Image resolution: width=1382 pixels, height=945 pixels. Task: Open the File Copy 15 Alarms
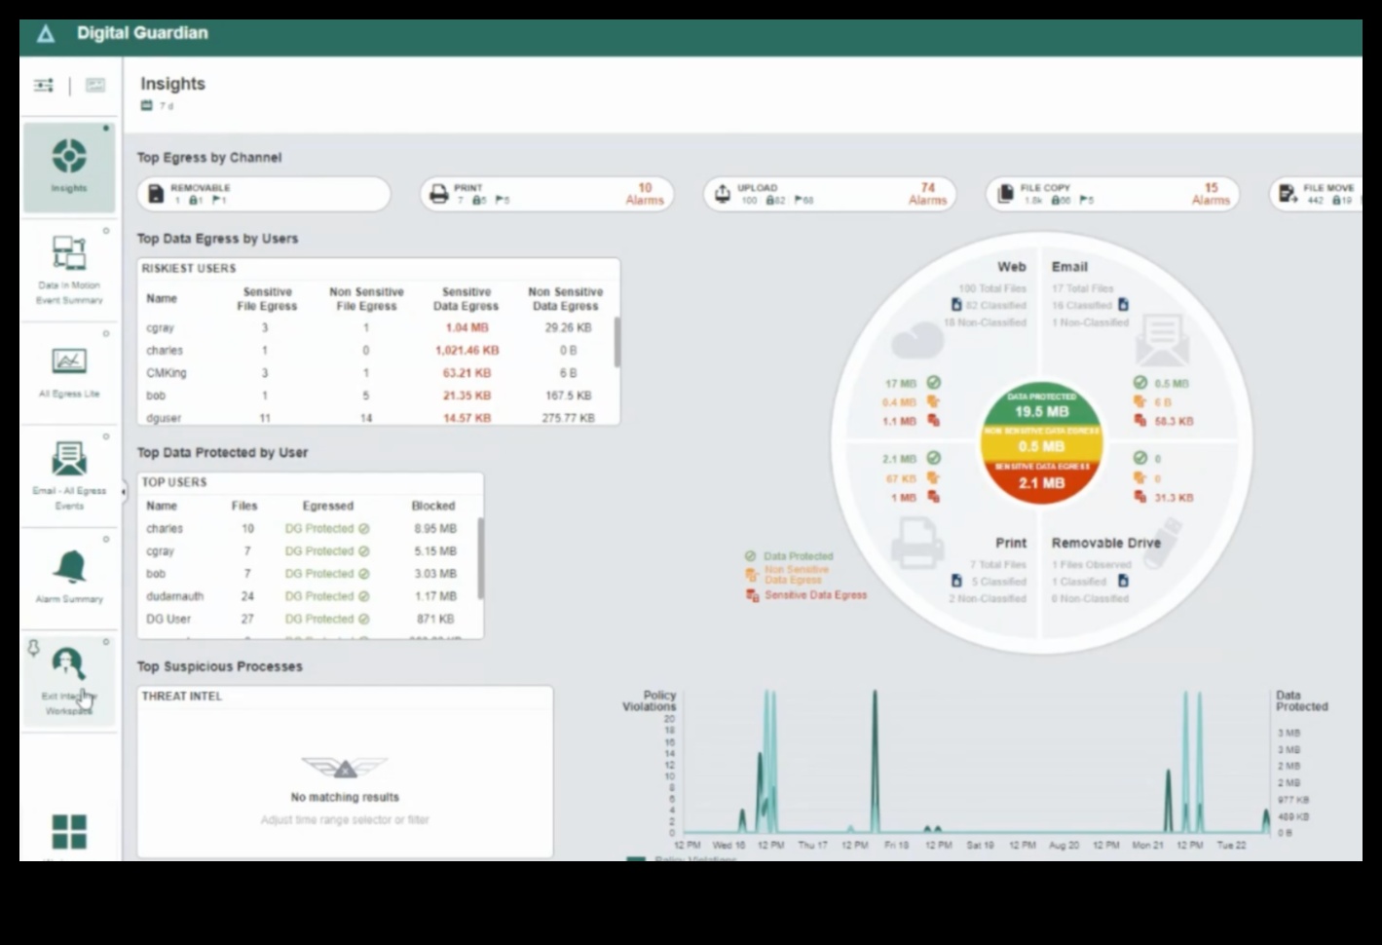tap(1211, 194)
